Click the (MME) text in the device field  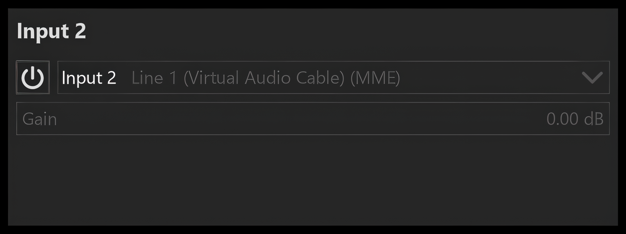[x=375, y=78]
